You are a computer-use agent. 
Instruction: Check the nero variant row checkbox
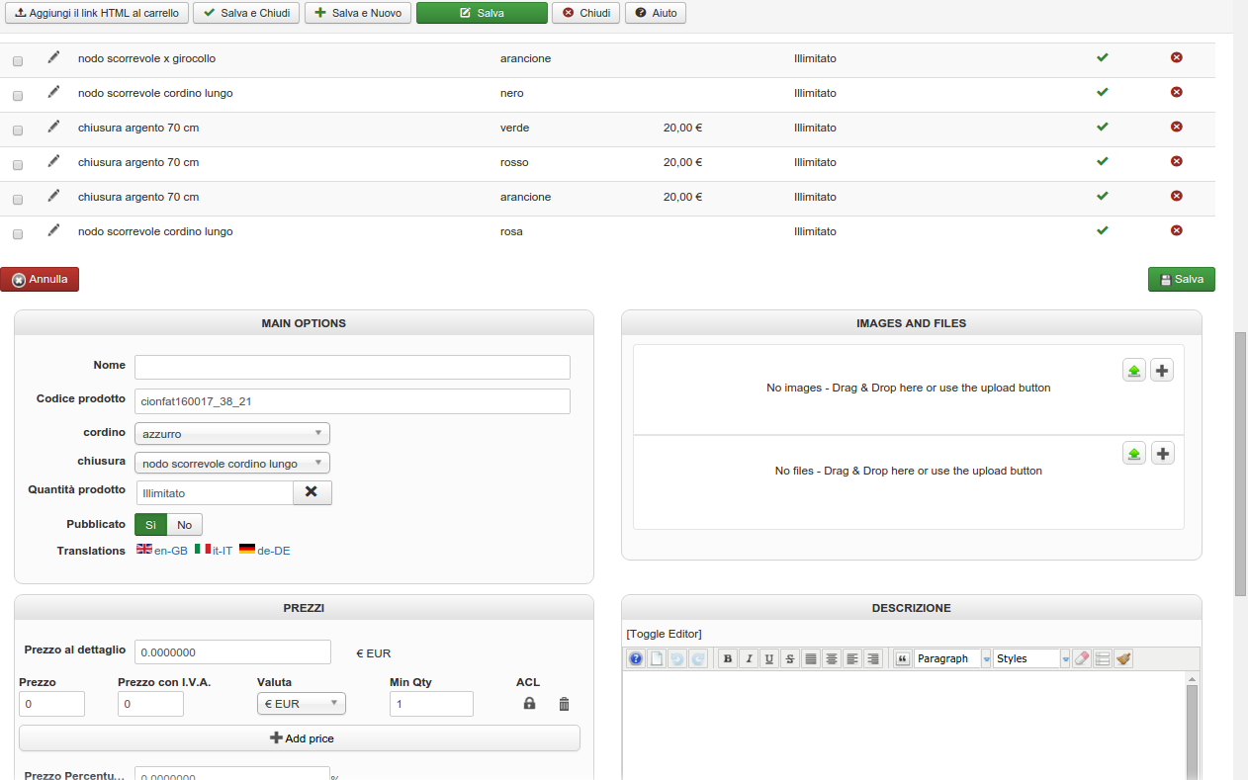(x=18, y=96)
